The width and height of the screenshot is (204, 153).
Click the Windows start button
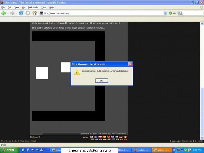click(x=9, y=150)
